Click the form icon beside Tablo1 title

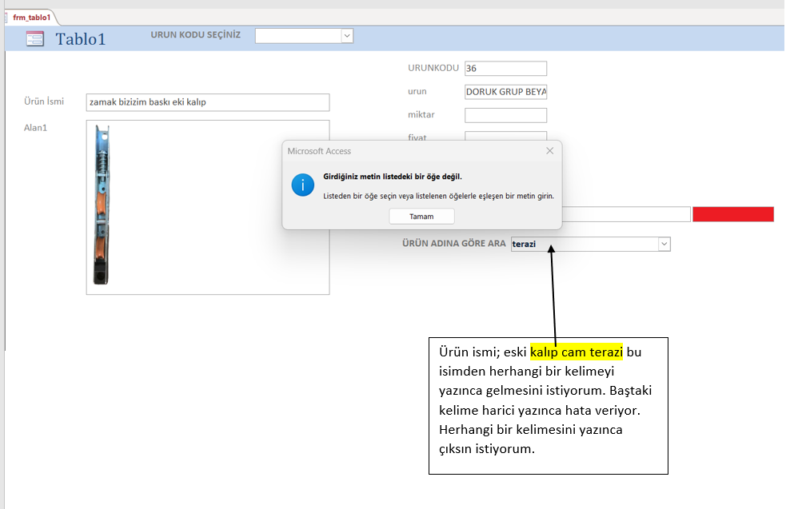35,38
